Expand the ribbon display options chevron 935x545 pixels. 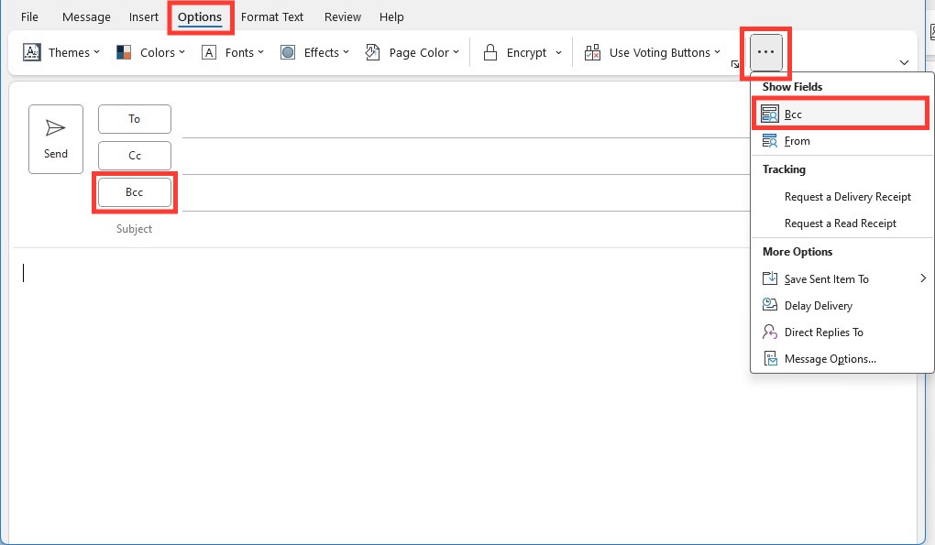904,62
